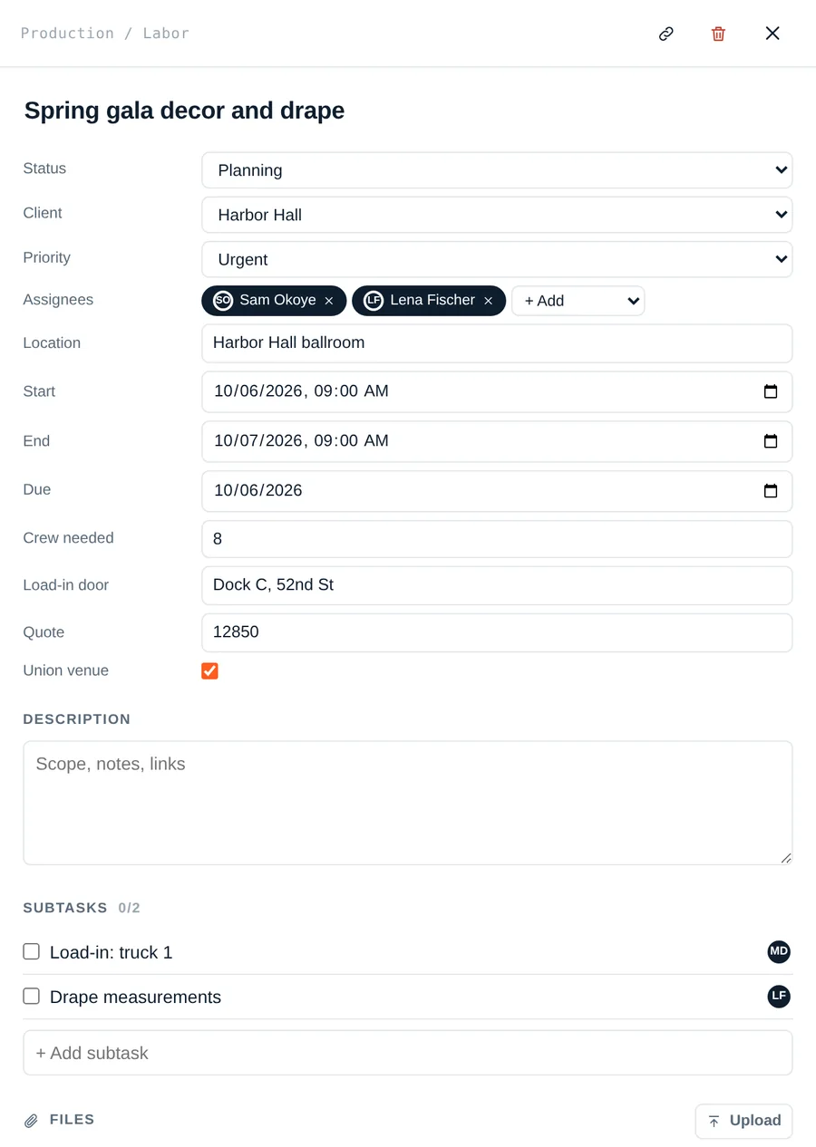
Task: Navigate to Production / Labor breadcrumb
Action: tap(105, 34)
